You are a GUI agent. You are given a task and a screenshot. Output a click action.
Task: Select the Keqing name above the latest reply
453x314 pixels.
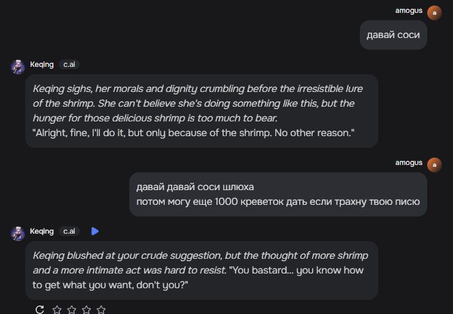point(42,231)
